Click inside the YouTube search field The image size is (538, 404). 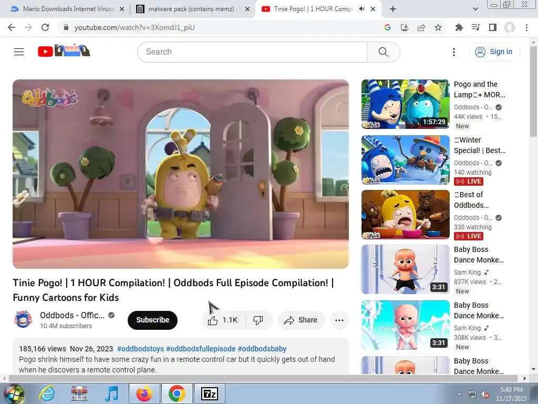(x=252, y=52)
